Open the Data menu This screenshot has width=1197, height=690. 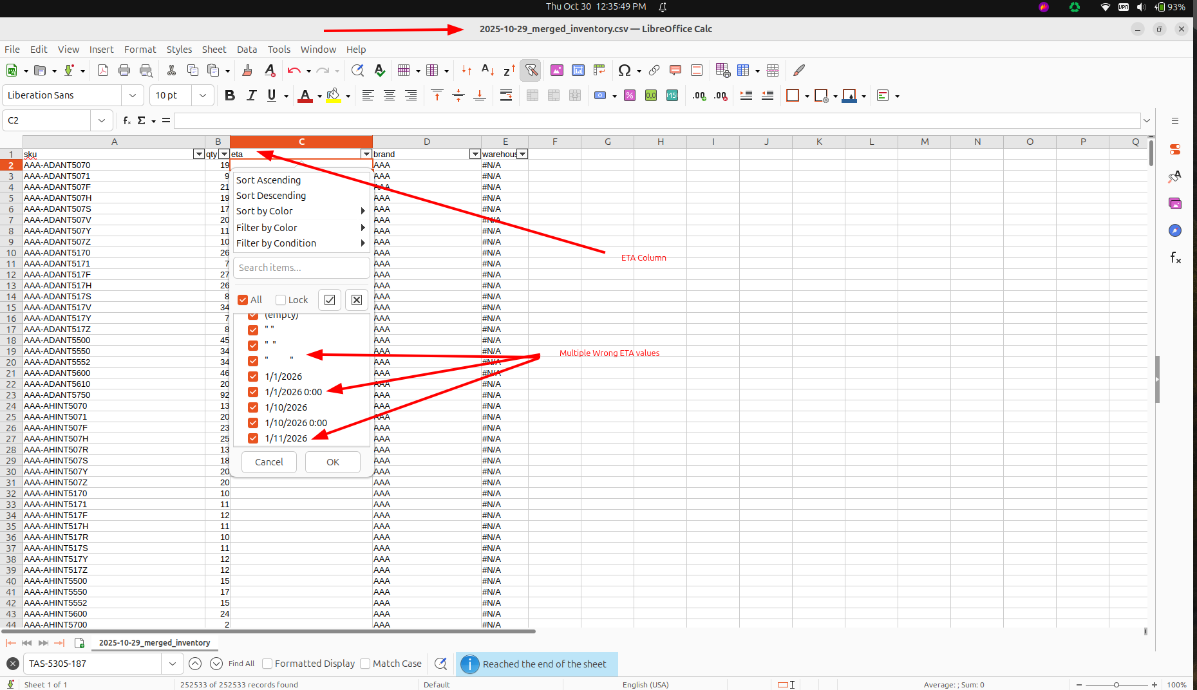coord(247,50)
